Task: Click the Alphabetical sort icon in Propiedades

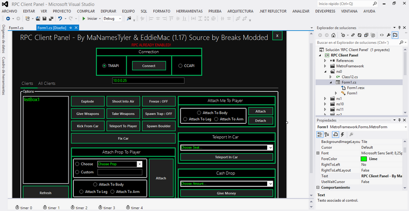Action: (x=326, y=134)
